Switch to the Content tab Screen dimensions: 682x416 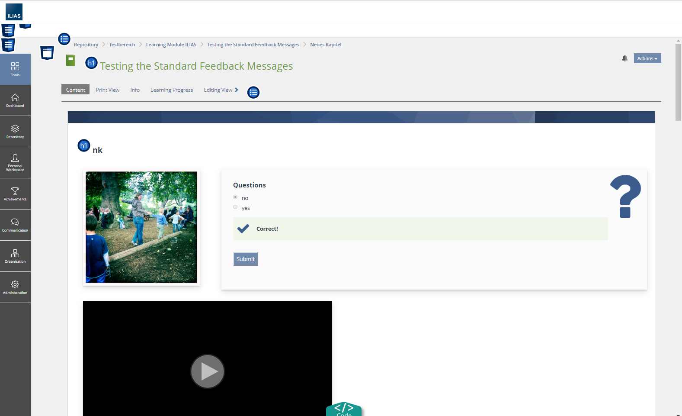tap(75, 90)
